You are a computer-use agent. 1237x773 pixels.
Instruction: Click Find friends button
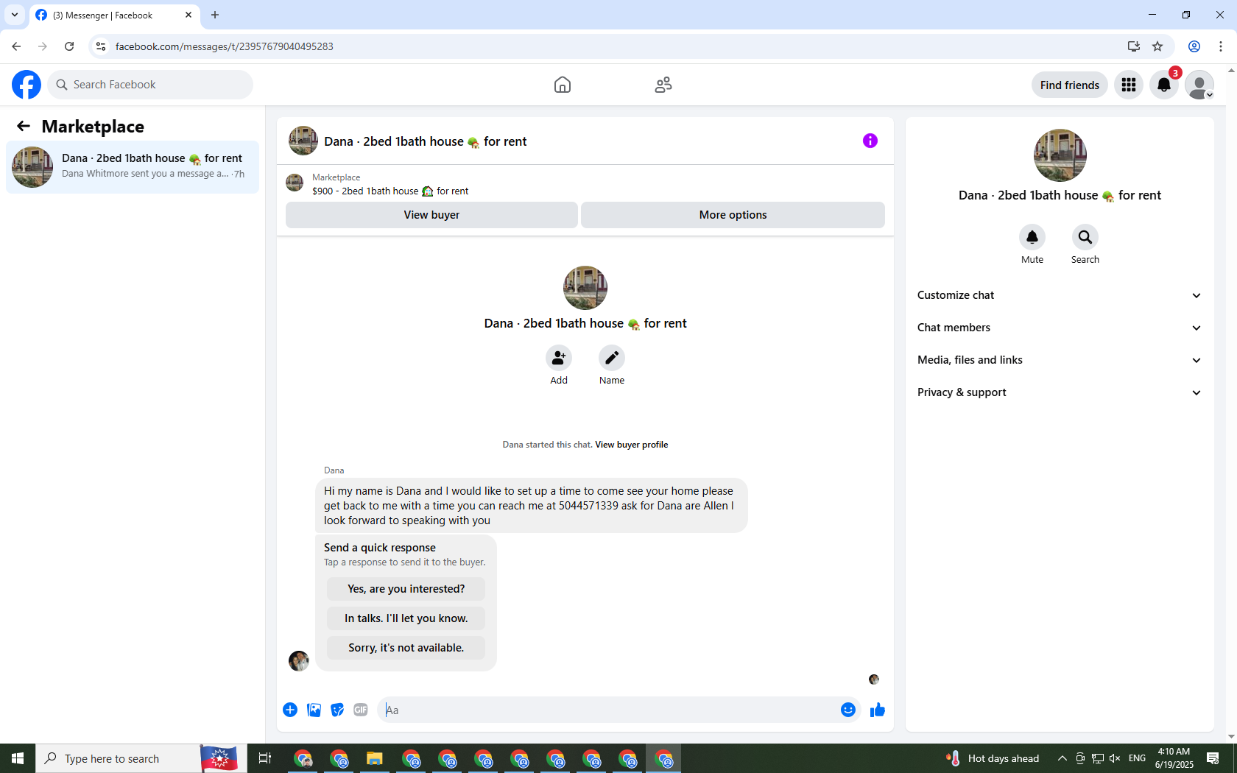pyautogui.click(x=1070, y=85)
